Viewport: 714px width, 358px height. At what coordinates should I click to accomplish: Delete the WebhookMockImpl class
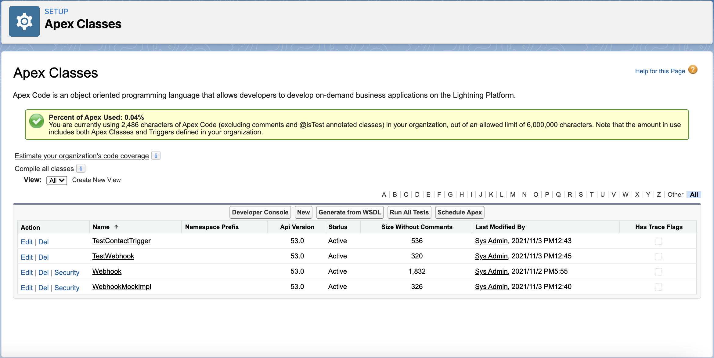43,288
